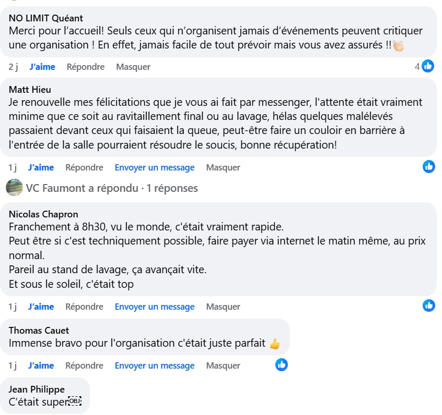This screenshot has height=415, width=442.
Task: Toggle J'aime on Matt Hieu's comment
Action: (41, 167)
